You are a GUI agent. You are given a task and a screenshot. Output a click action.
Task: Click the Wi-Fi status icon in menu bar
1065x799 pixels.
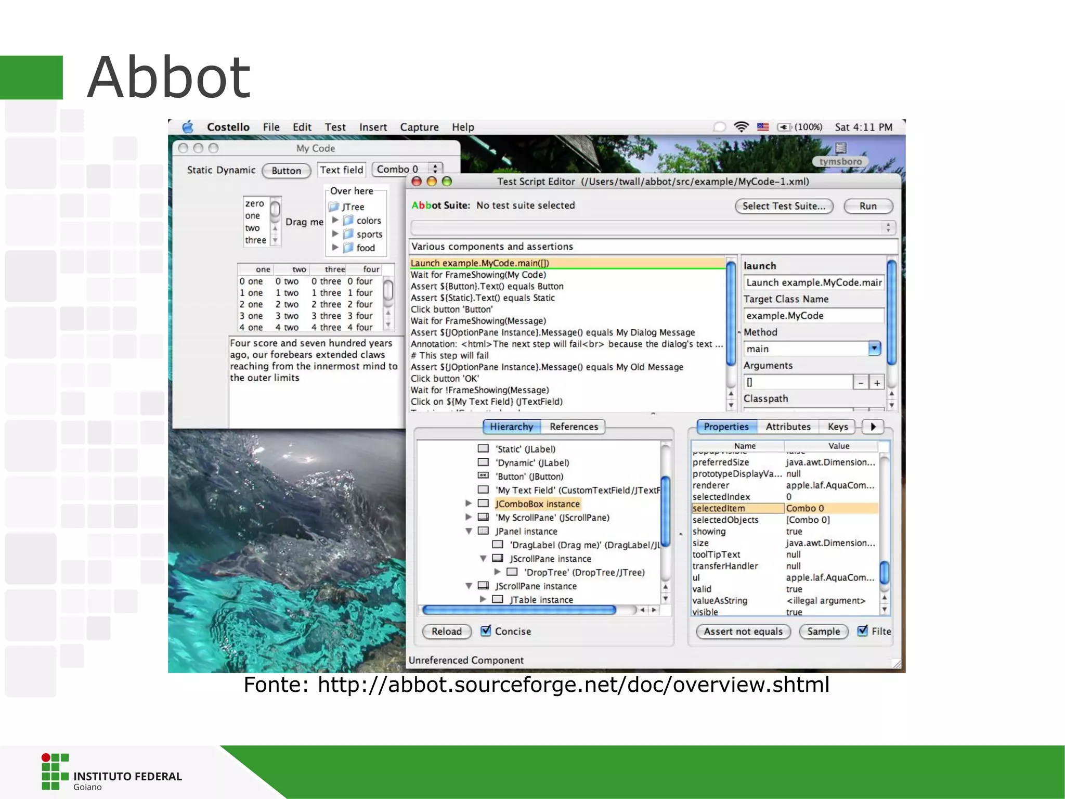click(741, 127)
